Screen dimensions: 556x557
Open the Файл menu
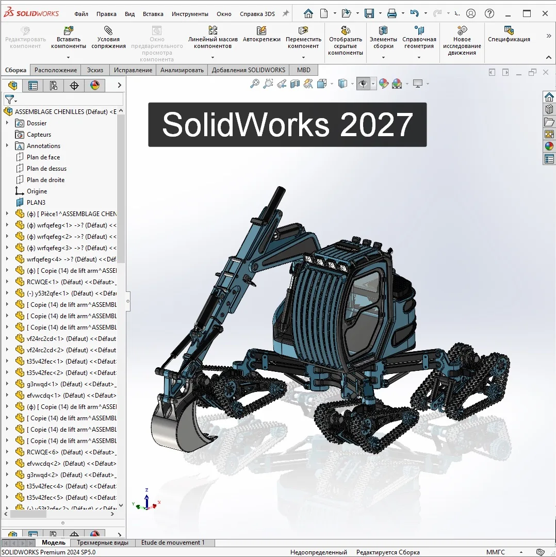pos(81,14)
